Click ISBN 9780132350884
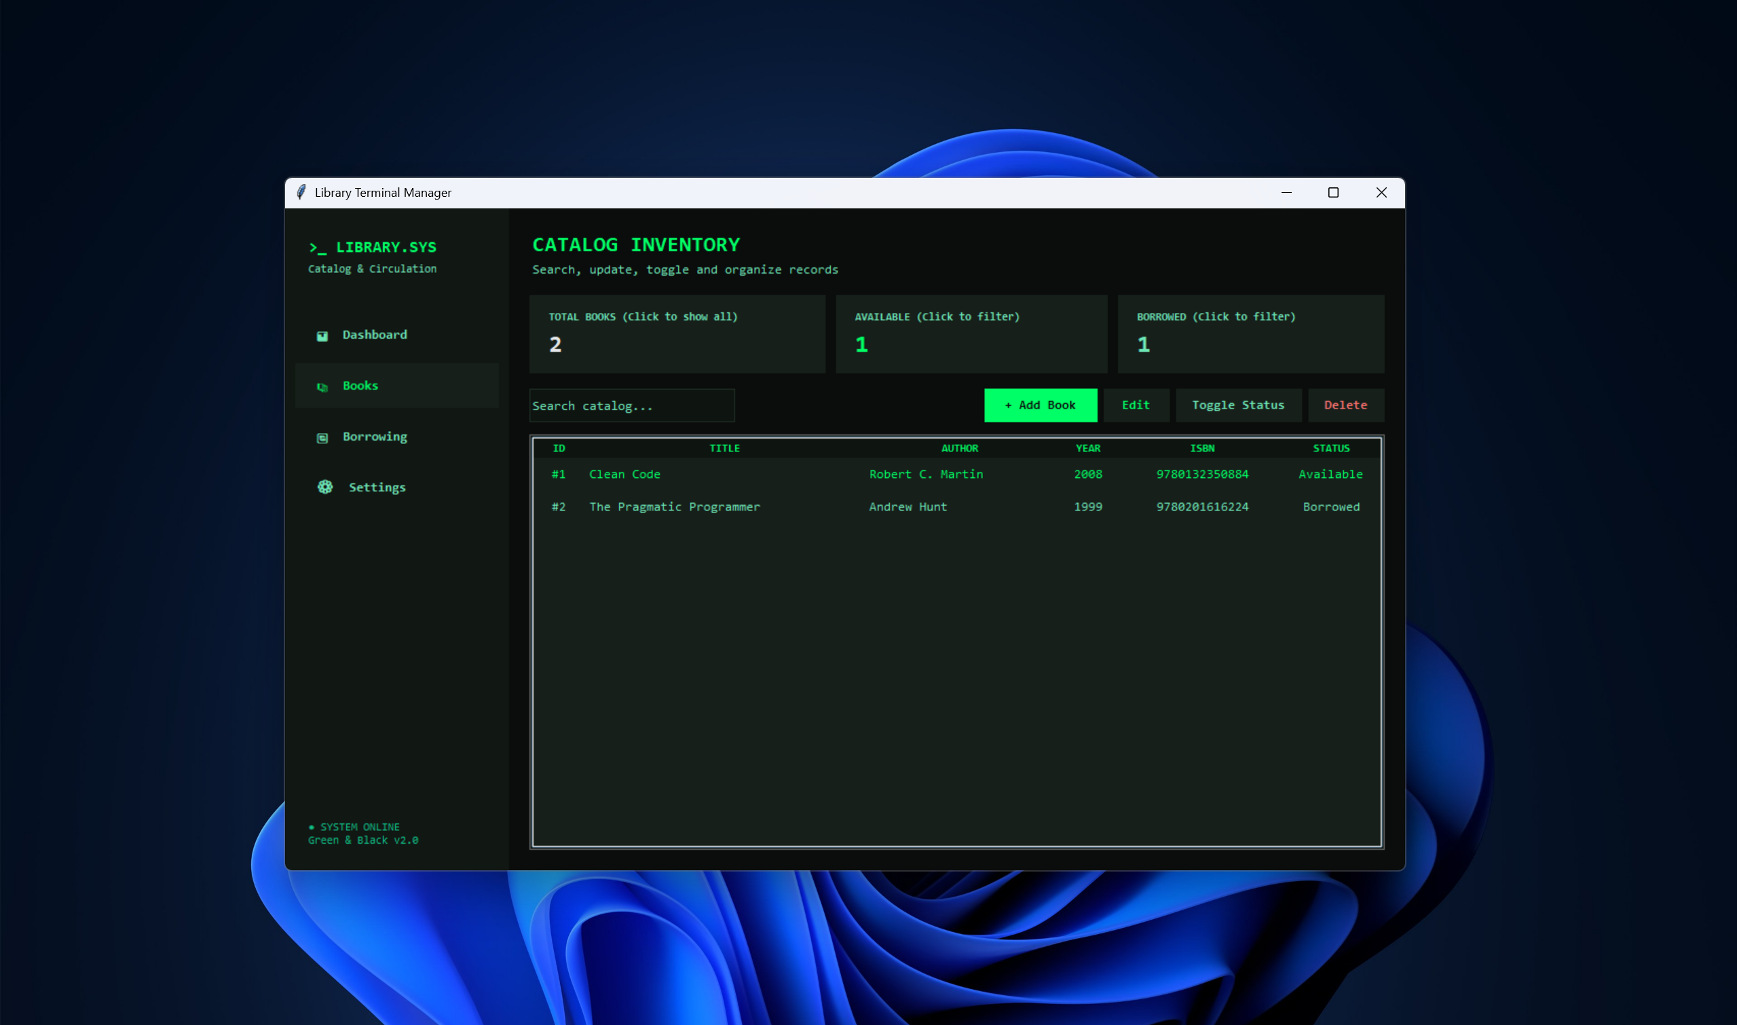This screenshot has width=1737, height=1025. [1201, 474]
